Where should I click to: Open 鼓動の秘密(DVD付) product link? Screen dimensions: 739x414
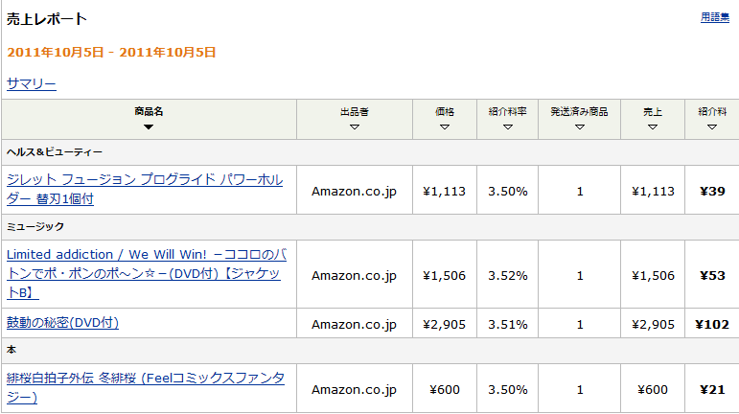(x=62, y=323)
